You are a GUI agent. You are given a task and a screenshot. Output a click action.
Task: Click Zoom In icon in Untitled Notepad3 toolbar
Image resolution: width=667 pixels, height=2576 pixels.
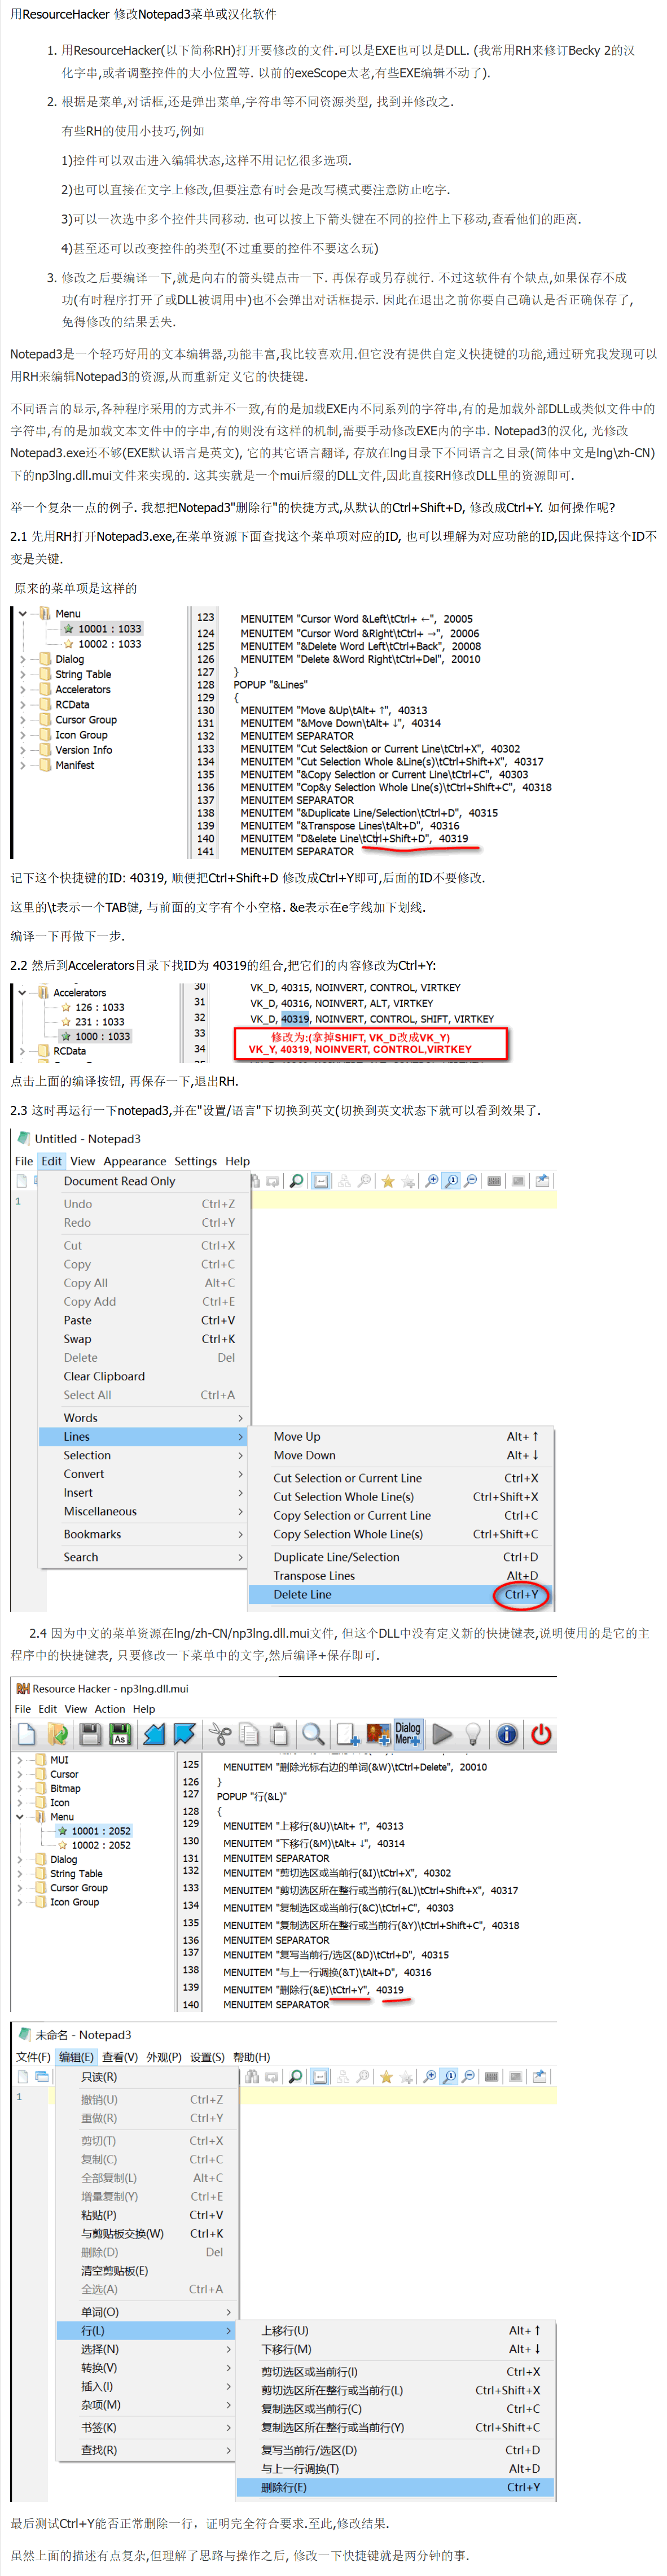coord(432,1181)
